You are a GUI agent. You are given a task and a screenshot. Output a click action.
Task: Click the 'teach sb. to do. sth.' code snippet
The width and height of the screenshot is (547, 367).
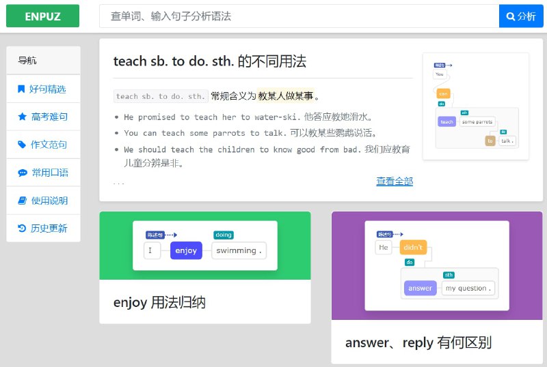[161, 96]
